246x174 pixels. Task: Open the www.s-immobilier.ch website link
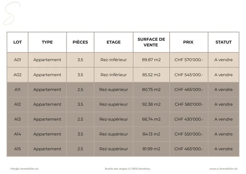pyautogui.click(x=223, y=169)
